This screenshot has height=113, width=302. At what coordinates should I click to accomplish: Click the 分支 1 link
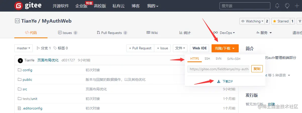coord(44,48)
